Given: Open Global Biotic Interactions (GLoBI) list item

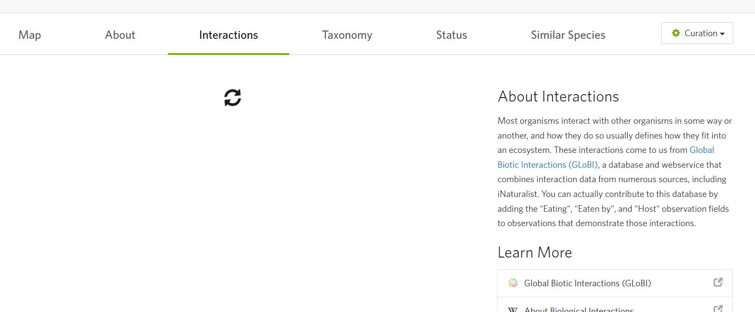Looking at the screenshot, I should (x=615, y=283).
